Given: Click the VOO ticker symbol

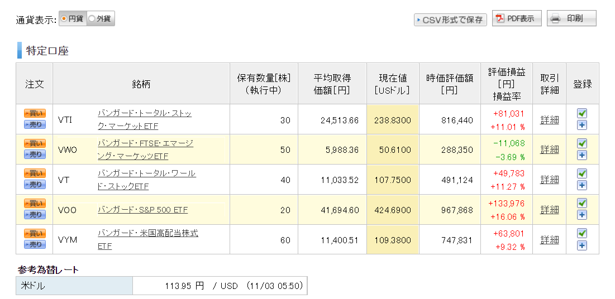Looking at the screenshot, I should point(66,210).
